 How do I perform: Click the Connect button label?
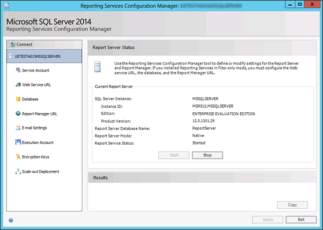click(24, 44)
